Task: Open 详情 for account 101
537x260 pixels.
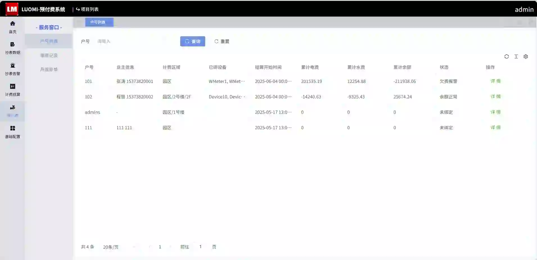Action: click(495, 81)
